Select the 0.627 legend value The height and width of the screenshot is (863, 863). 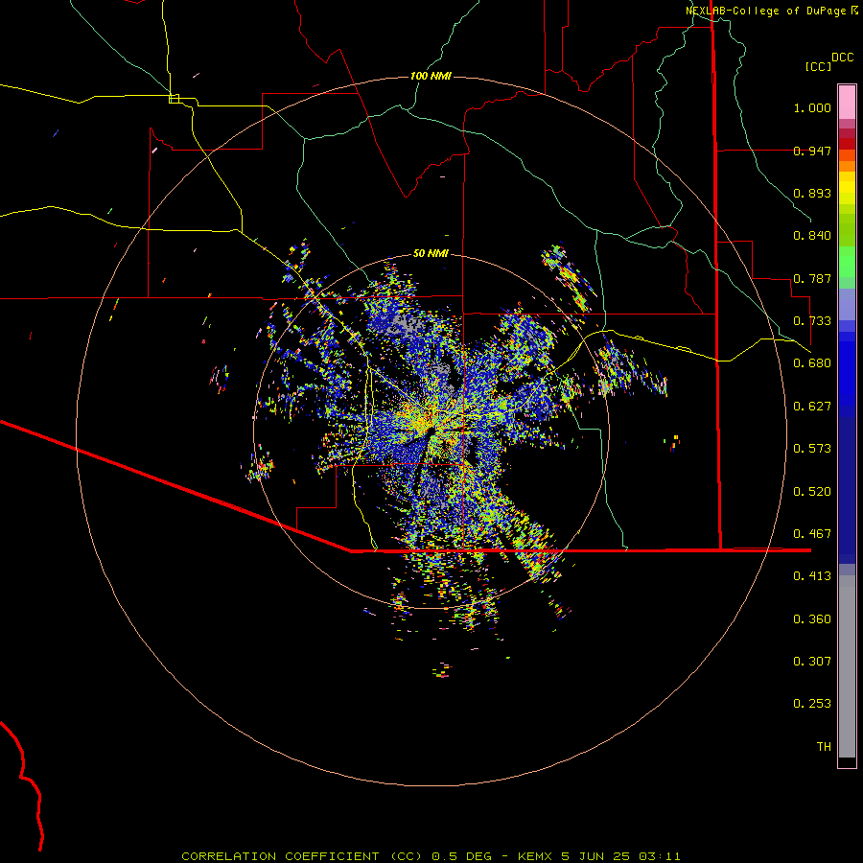812,407
